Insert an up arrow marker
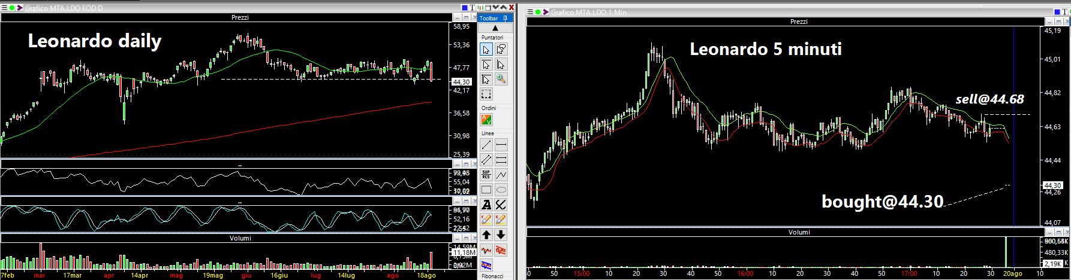Screen dimensions: 1071x280 pos(486,235)
